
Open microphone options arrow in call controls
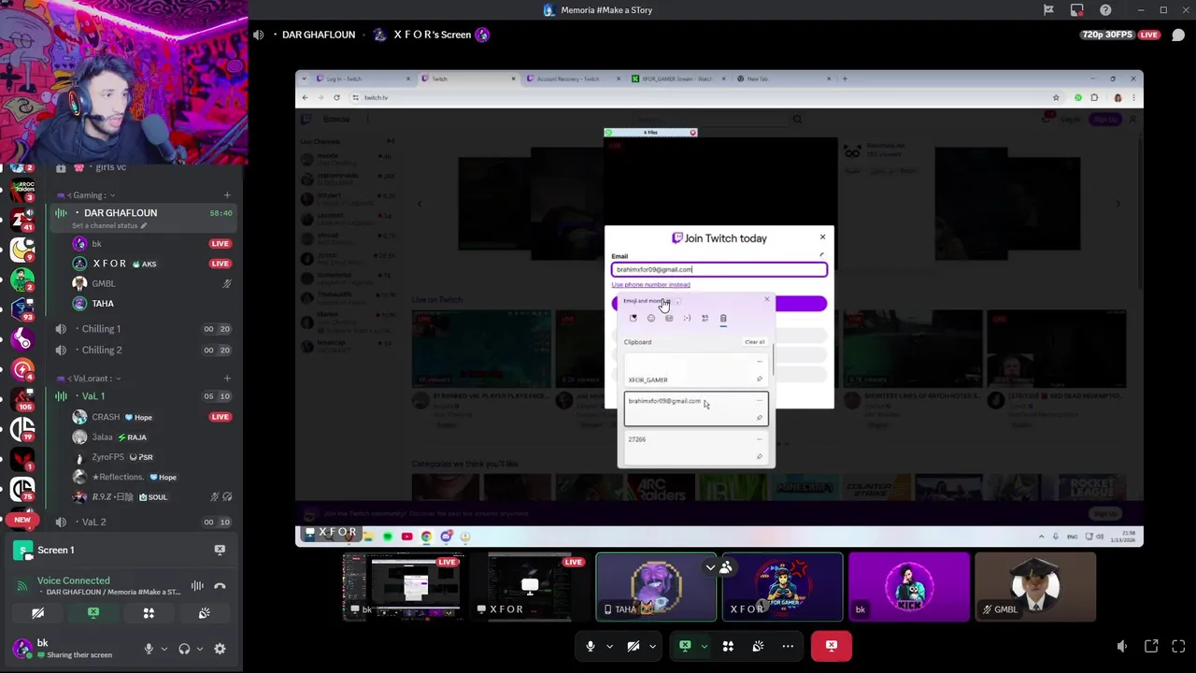click(x=609, y=646)
